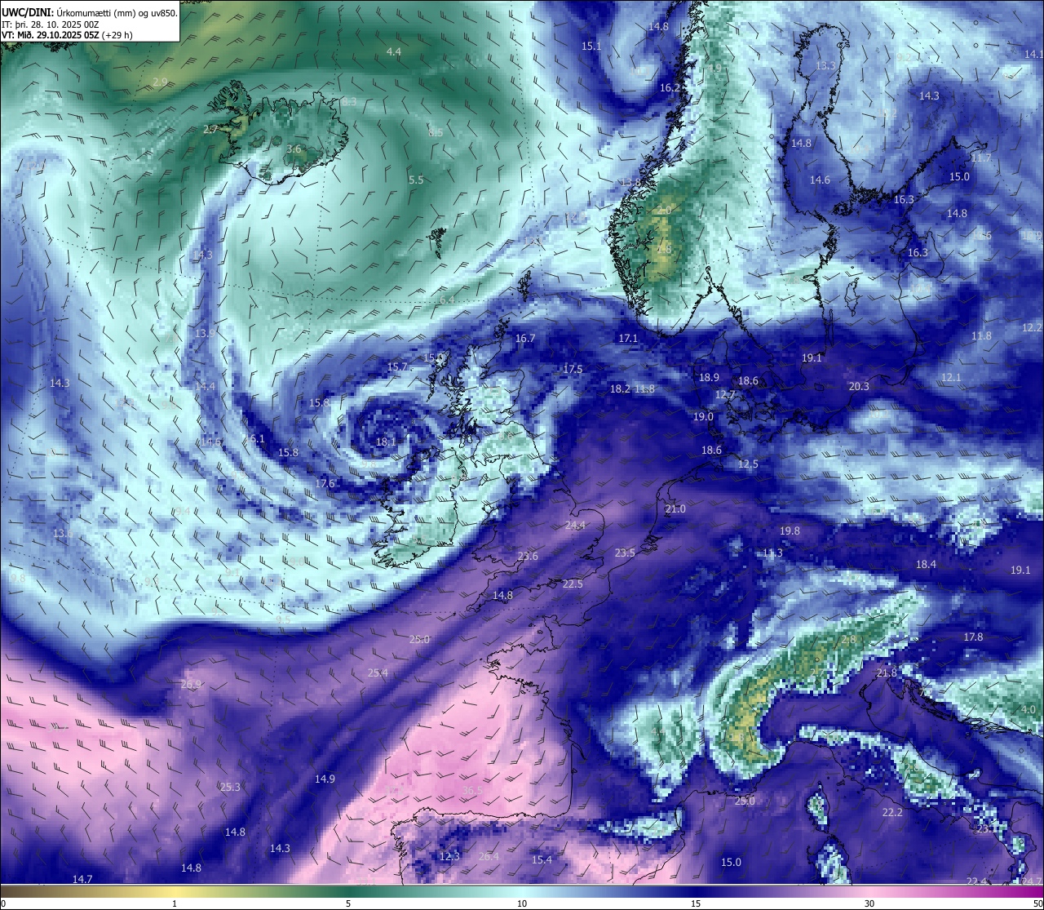Click the legend tick label '50'
Screen dimensions: 1044x910
1037,903
